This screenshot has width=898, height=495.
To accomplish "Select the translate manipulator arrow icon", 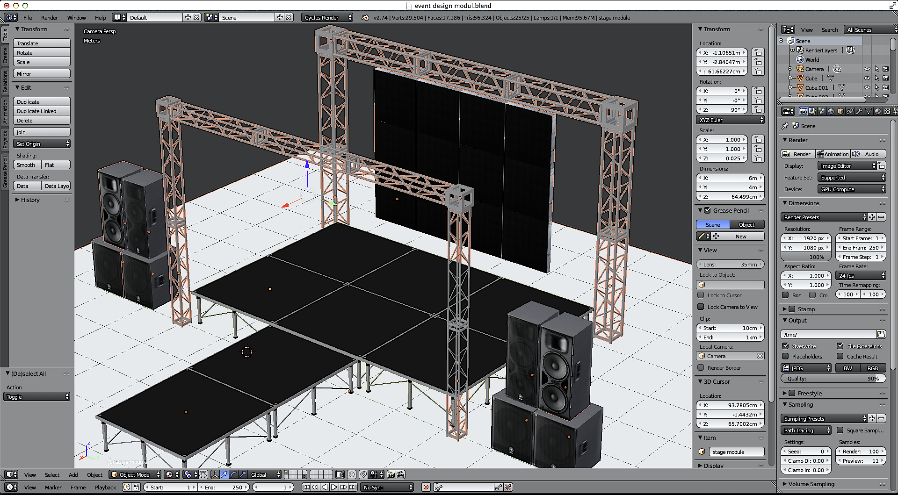I will pyautogui.click(x=224, y=474).
